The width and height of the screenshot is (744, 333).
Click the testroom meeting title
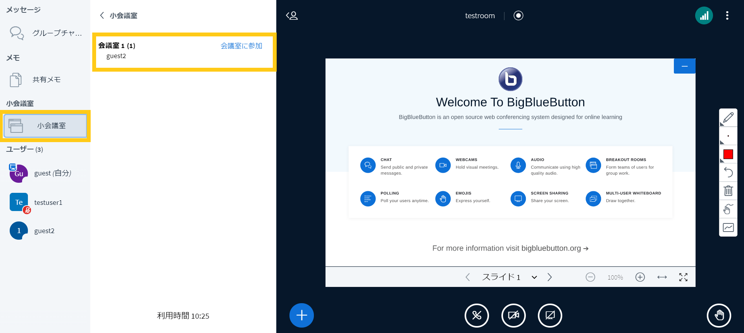[x=480, y=15]
